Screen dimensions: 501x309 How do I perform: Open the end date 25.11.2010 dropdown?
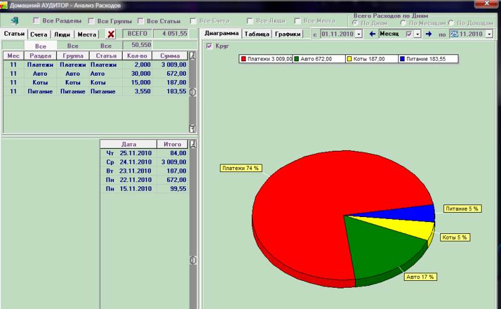(x=489, y=34)
